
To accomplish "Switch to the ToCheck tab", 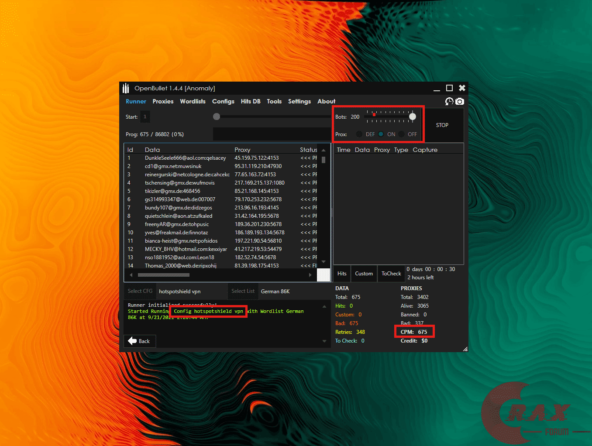I will 391,273.
